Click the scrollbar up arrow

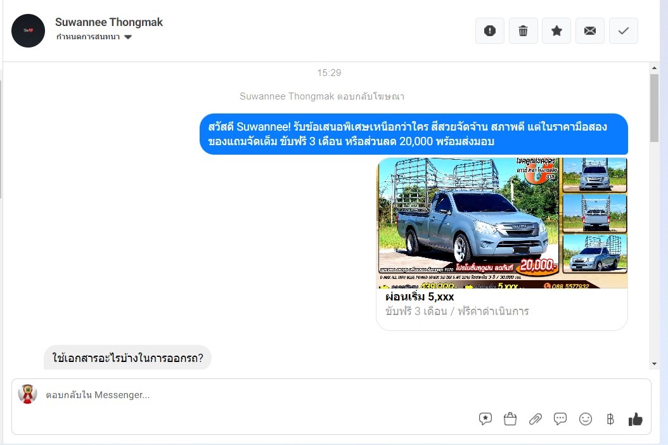coord(654,68)
